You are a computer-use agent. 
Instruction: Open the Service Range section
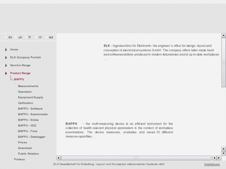20,65
